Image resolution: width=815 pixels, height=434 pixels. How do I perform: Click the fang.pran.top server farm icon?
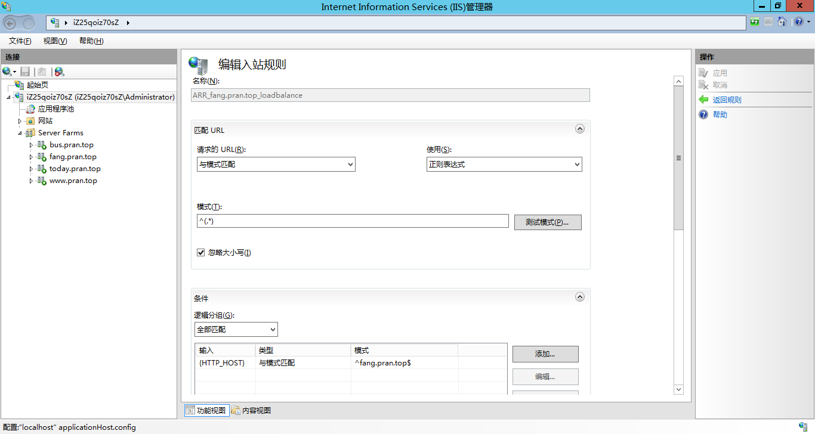(42, 157)
